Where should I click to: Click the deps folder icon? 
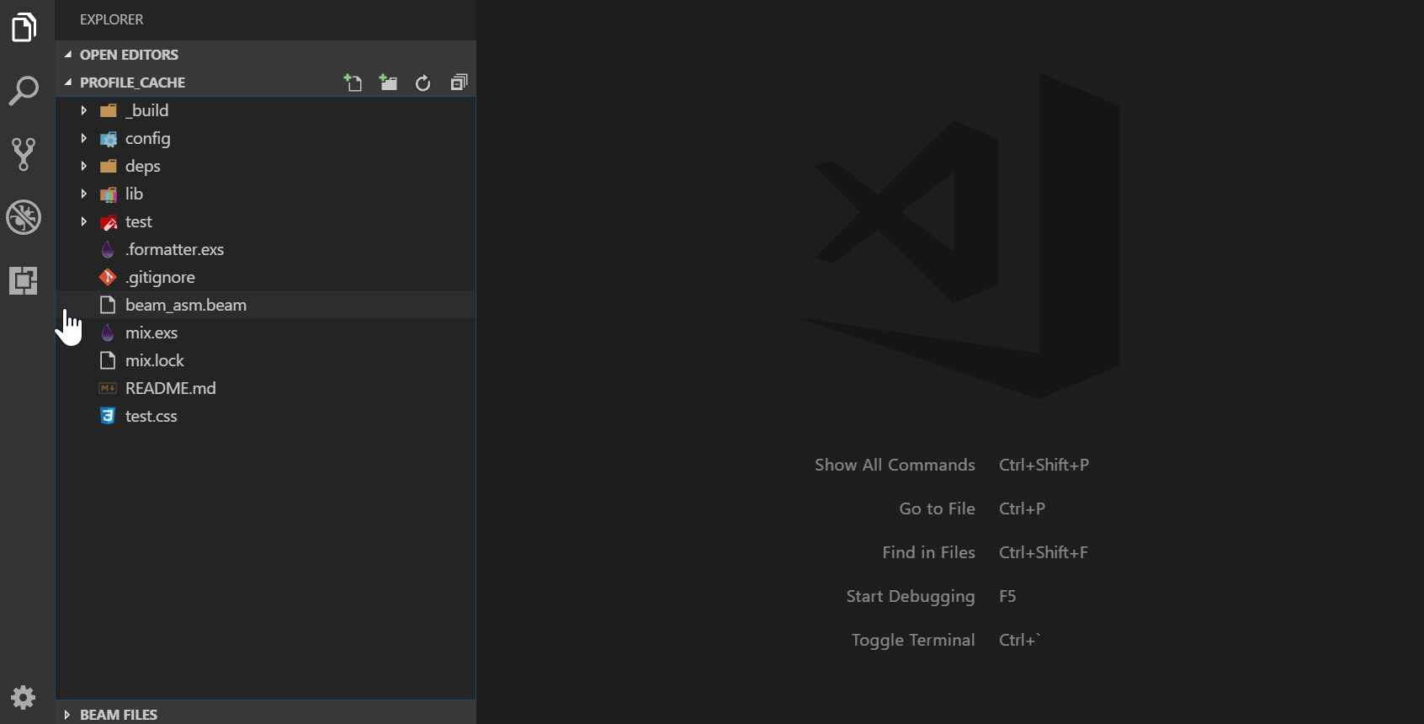coord(109,166)
